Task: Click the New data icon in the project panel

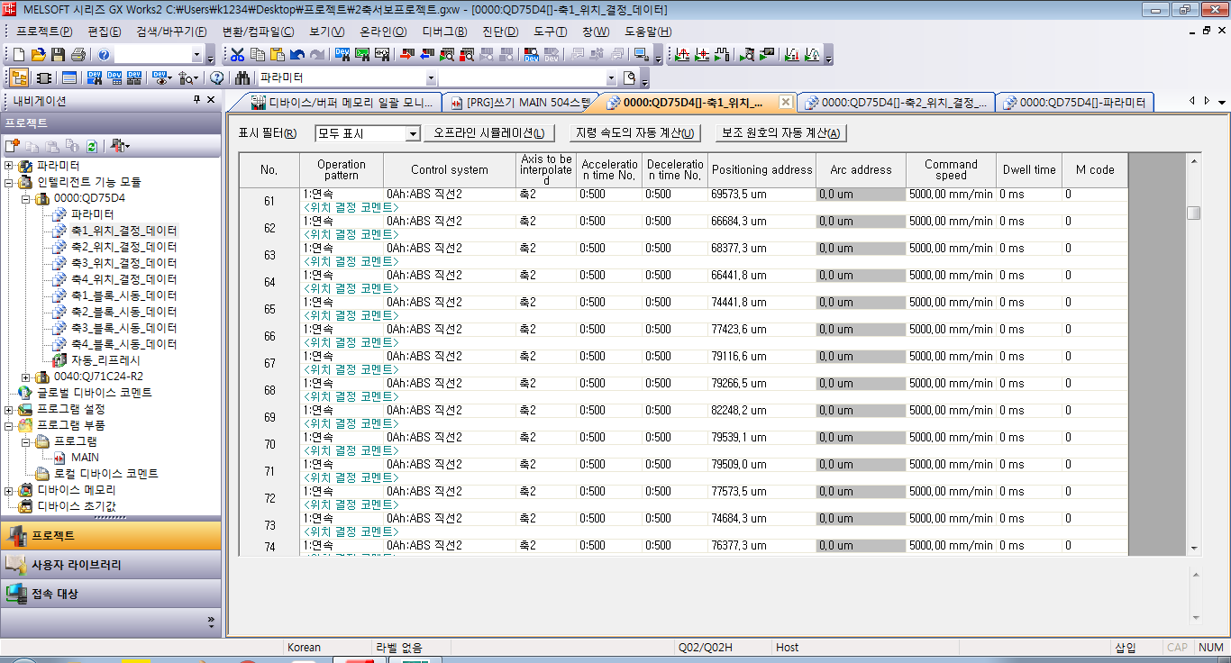Action: click(x=13, y=146)
